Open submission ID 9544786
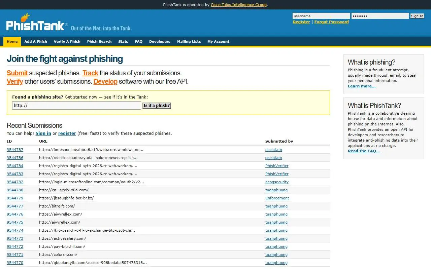The width and height of the screenshot is (431, 269). tap(15, 158)
